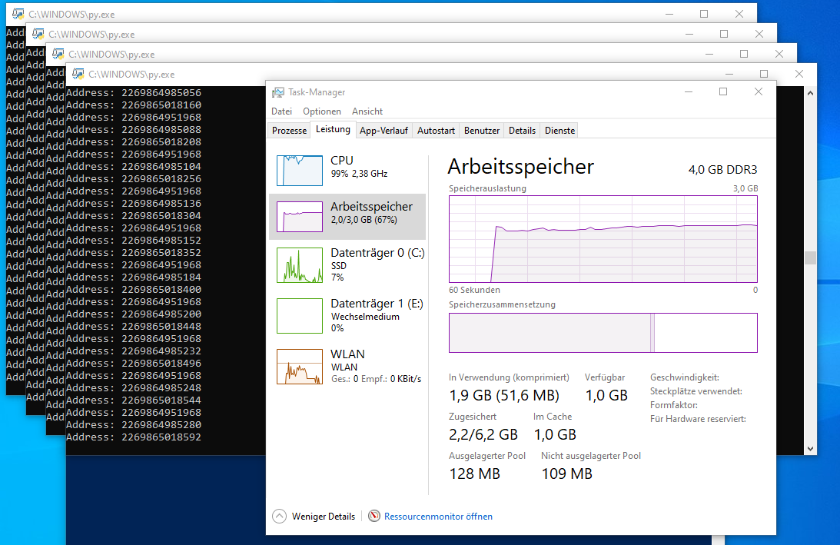
Task: Open the Ansicht menu
Action: click(367, 111)
